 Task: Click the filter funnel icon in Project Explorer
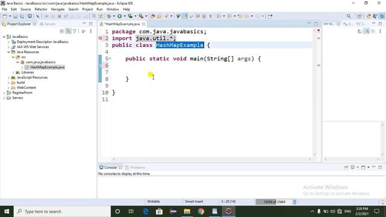point(75,31)
